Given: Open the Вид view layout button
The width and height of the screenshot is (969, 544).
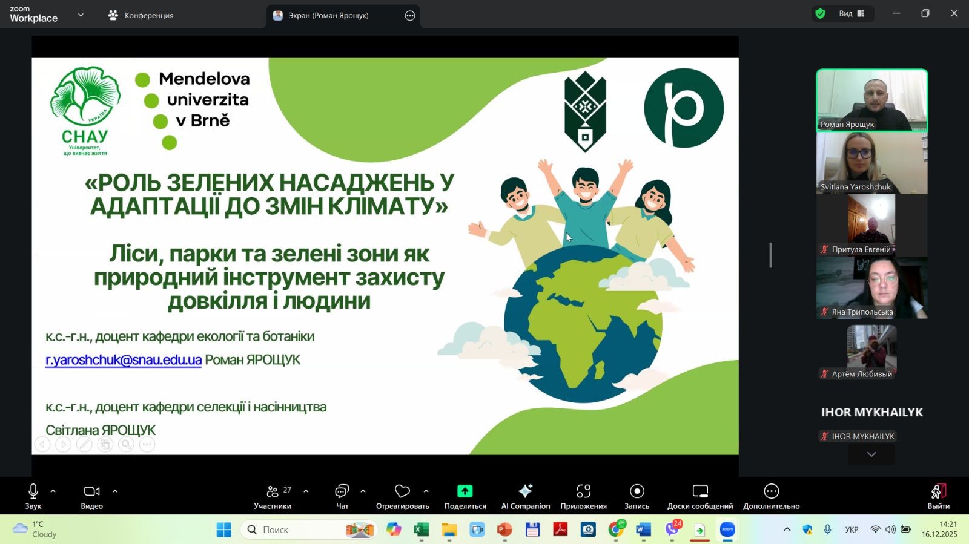Looking at the screenshot, I should [851, 13].
